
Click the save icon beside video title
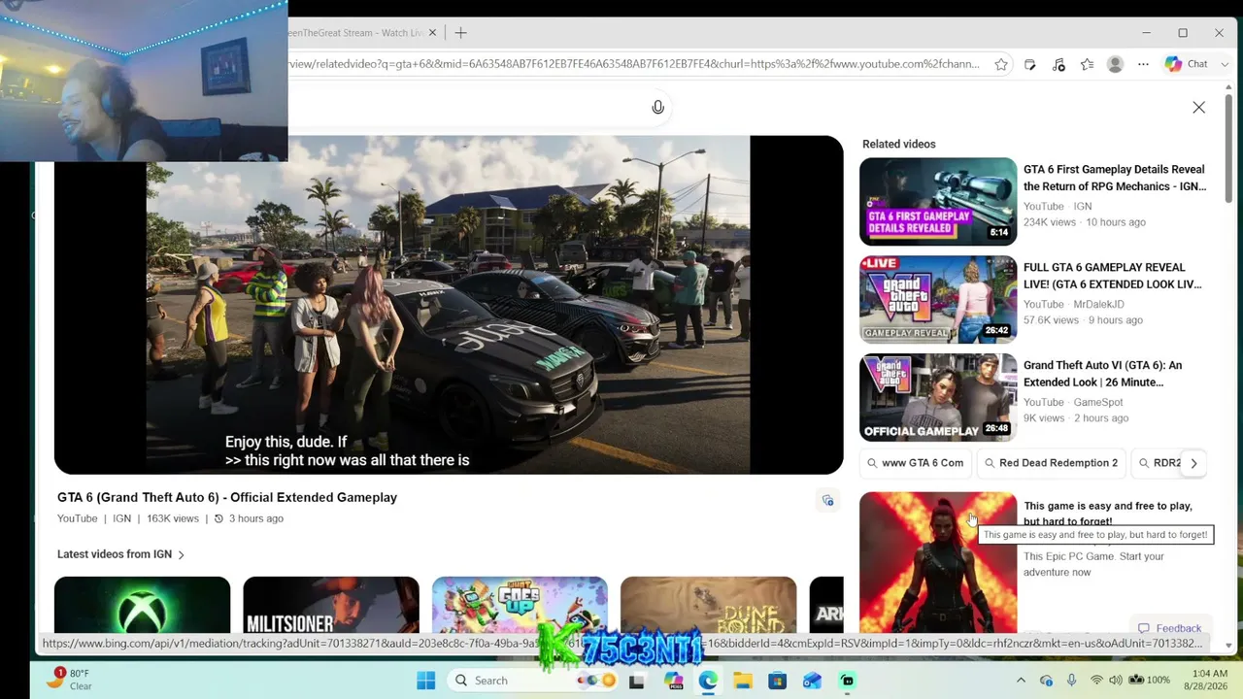click(x=827, y=501)
